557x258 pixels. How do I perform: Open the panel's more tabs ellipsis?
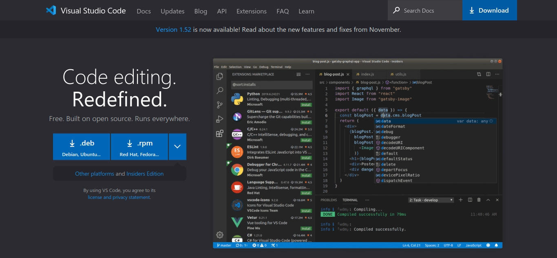pyautogui.click(x=367, y=200)
